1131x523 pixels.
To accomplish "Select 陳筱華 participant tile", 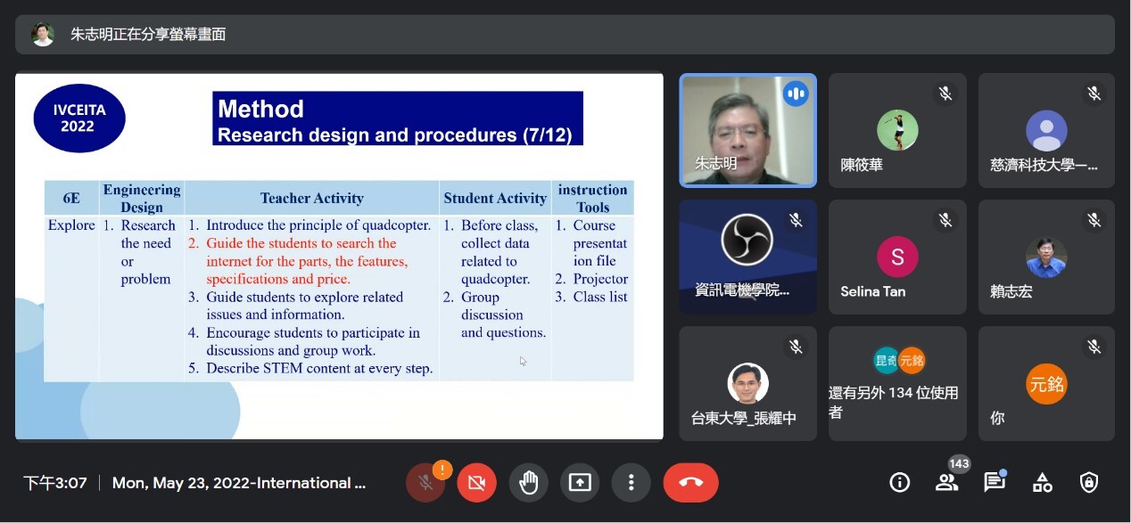I will (897, 130).
